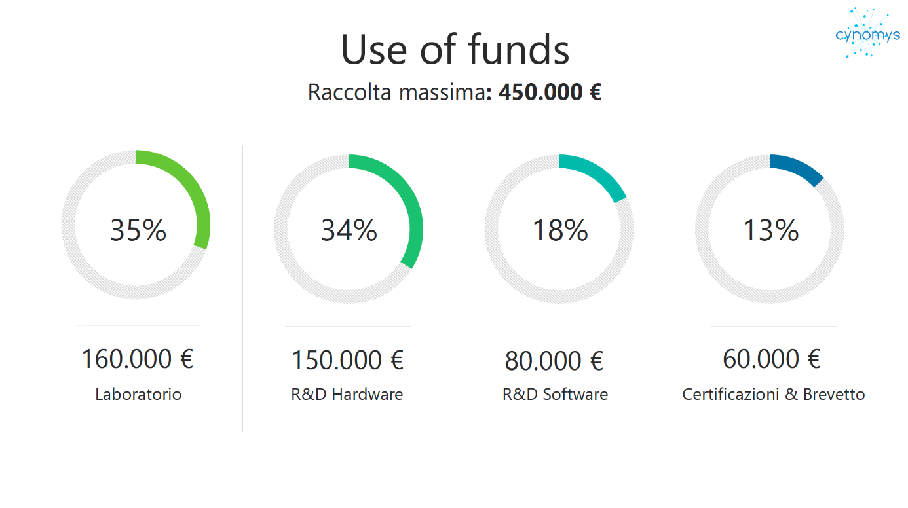
Task: Click the 35% percentage text
Action: pos(138,230)
